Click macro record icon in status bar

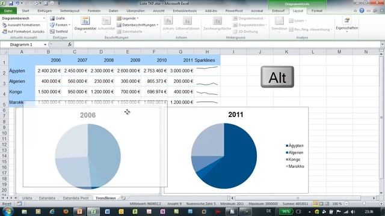point(19,203)
